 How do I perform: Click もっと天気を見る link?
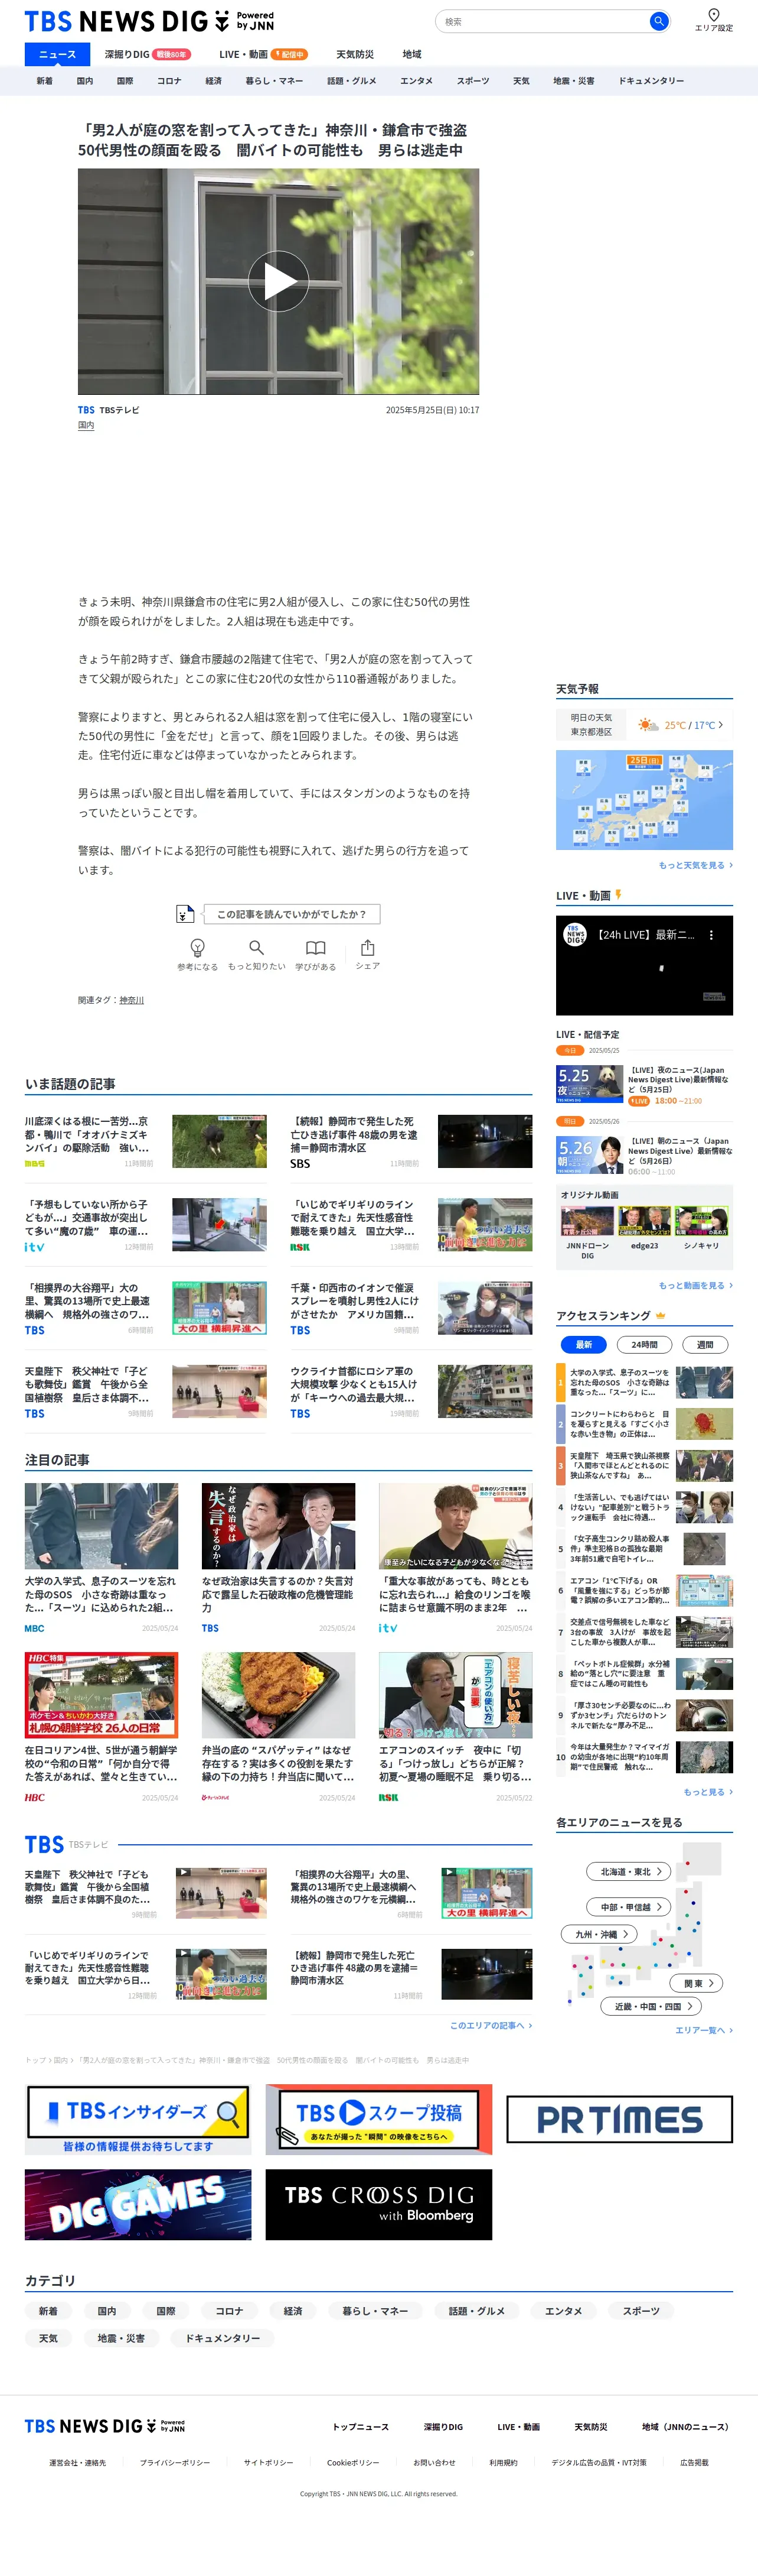695,865
